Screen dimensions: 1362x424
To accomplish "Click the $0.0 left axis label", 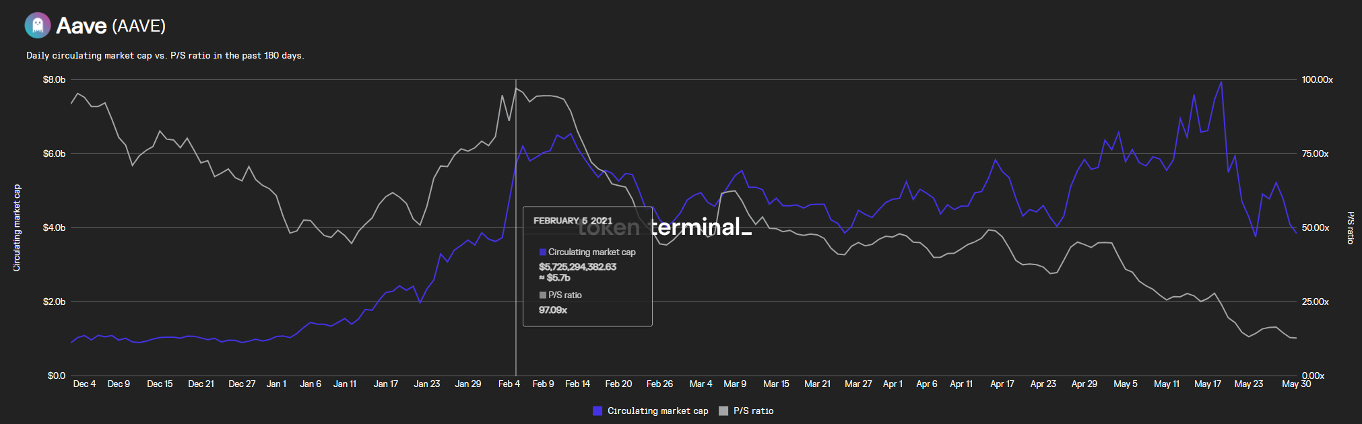I will 57,376.
